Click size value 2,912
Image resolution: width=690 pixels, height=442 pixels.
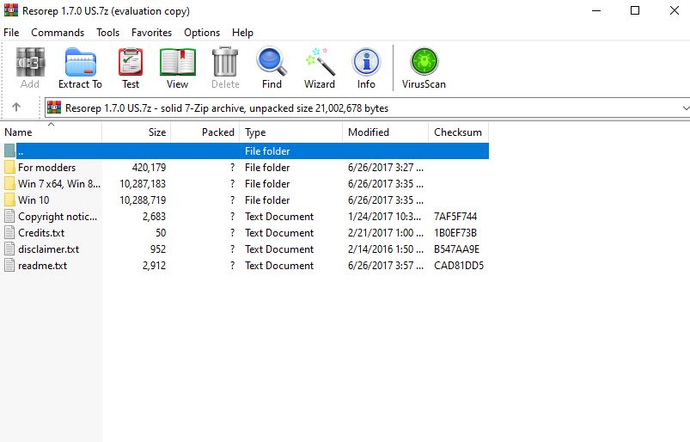[x=154, y=266]
